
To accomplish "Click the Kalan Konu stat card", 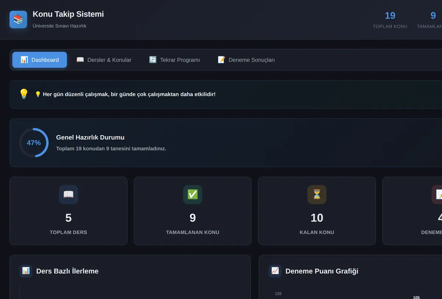I will pyautogui.click(x=317, y=211).
